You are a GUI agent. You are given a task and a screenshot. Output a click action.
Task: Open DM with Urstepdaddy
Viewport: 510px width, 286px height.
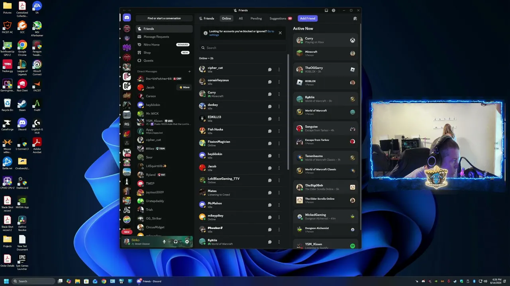164,201
